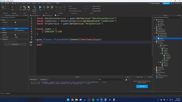
Task: Click Collapse All Folds
Action: point(96,11)
